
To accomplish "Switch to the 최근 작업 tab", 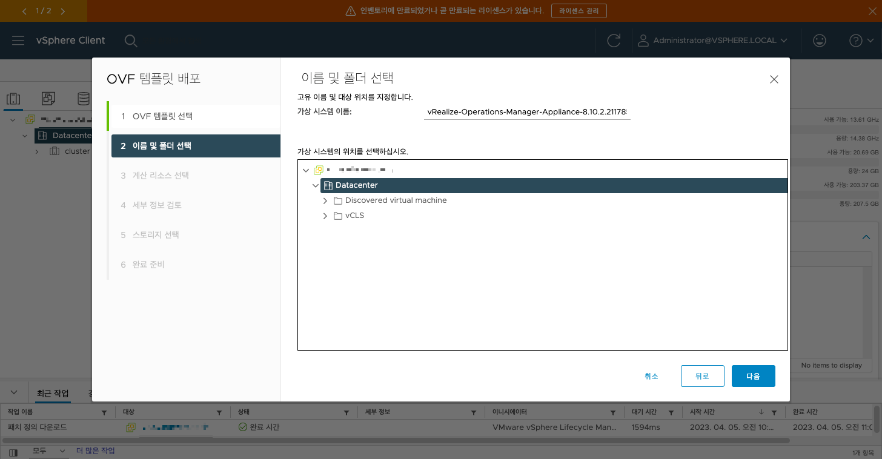I will click(x=53, y=394).
